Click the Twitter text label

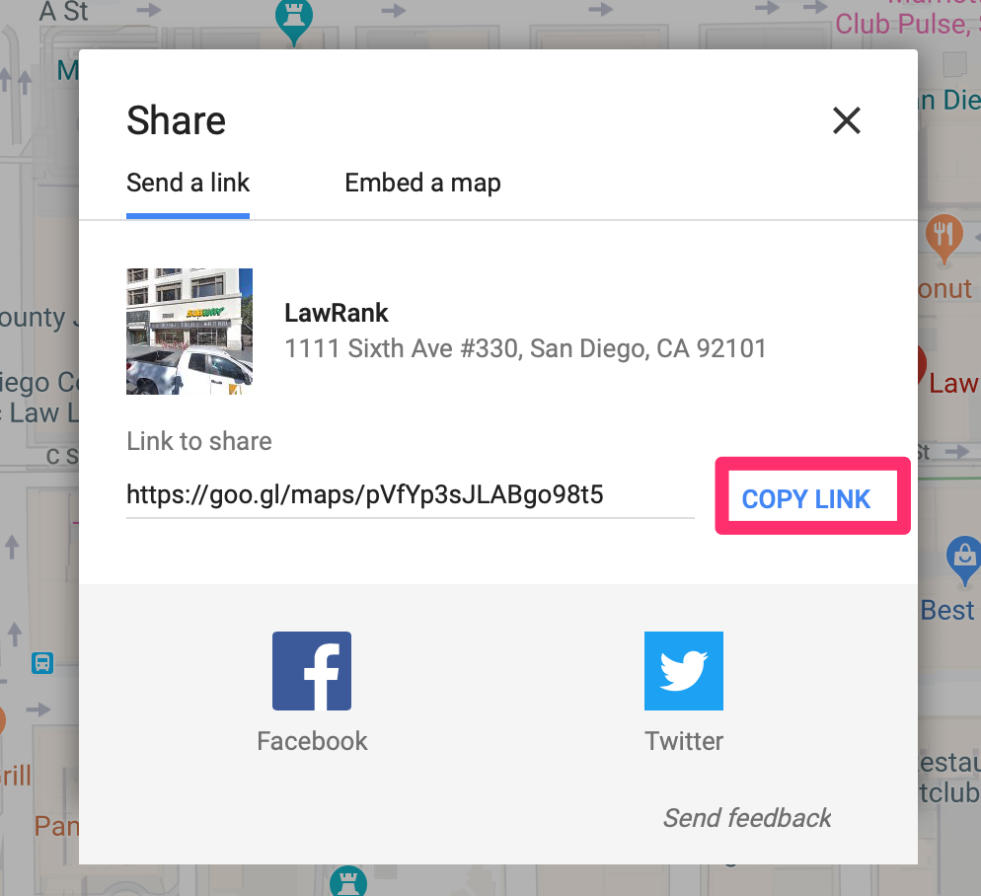684,741
